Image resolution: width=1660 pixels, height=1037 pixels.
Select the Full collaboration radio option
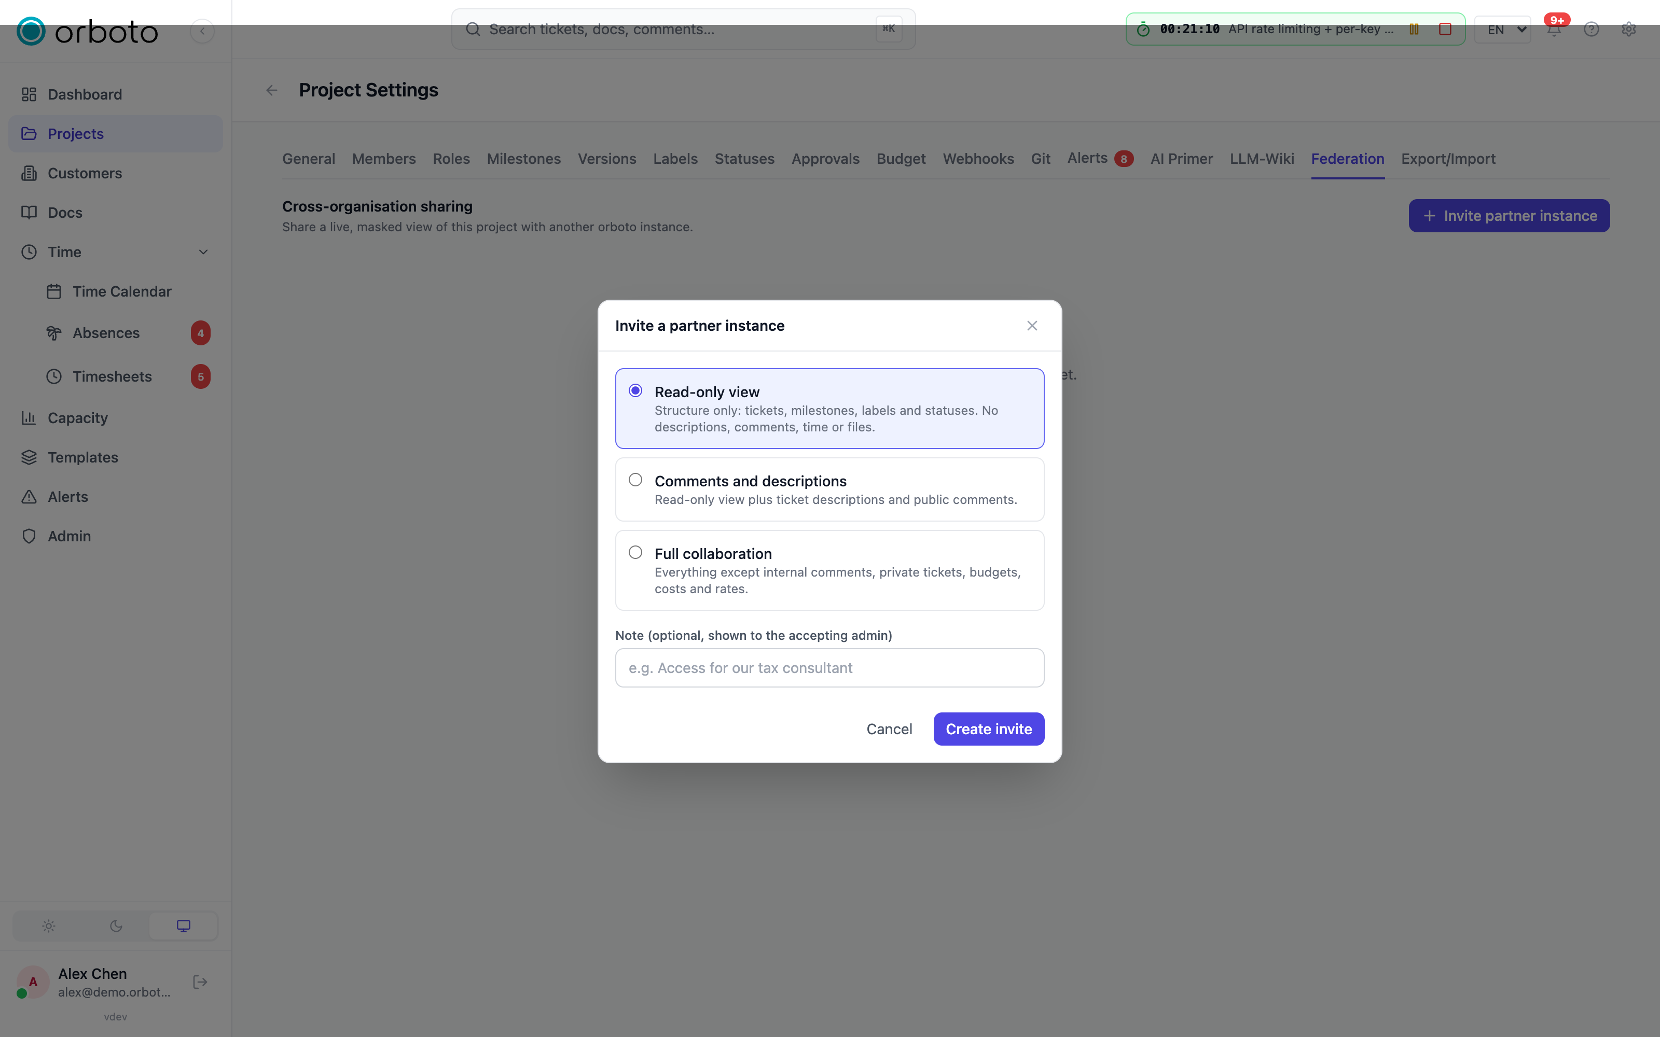pyautogui.click(x=635, y=553)
